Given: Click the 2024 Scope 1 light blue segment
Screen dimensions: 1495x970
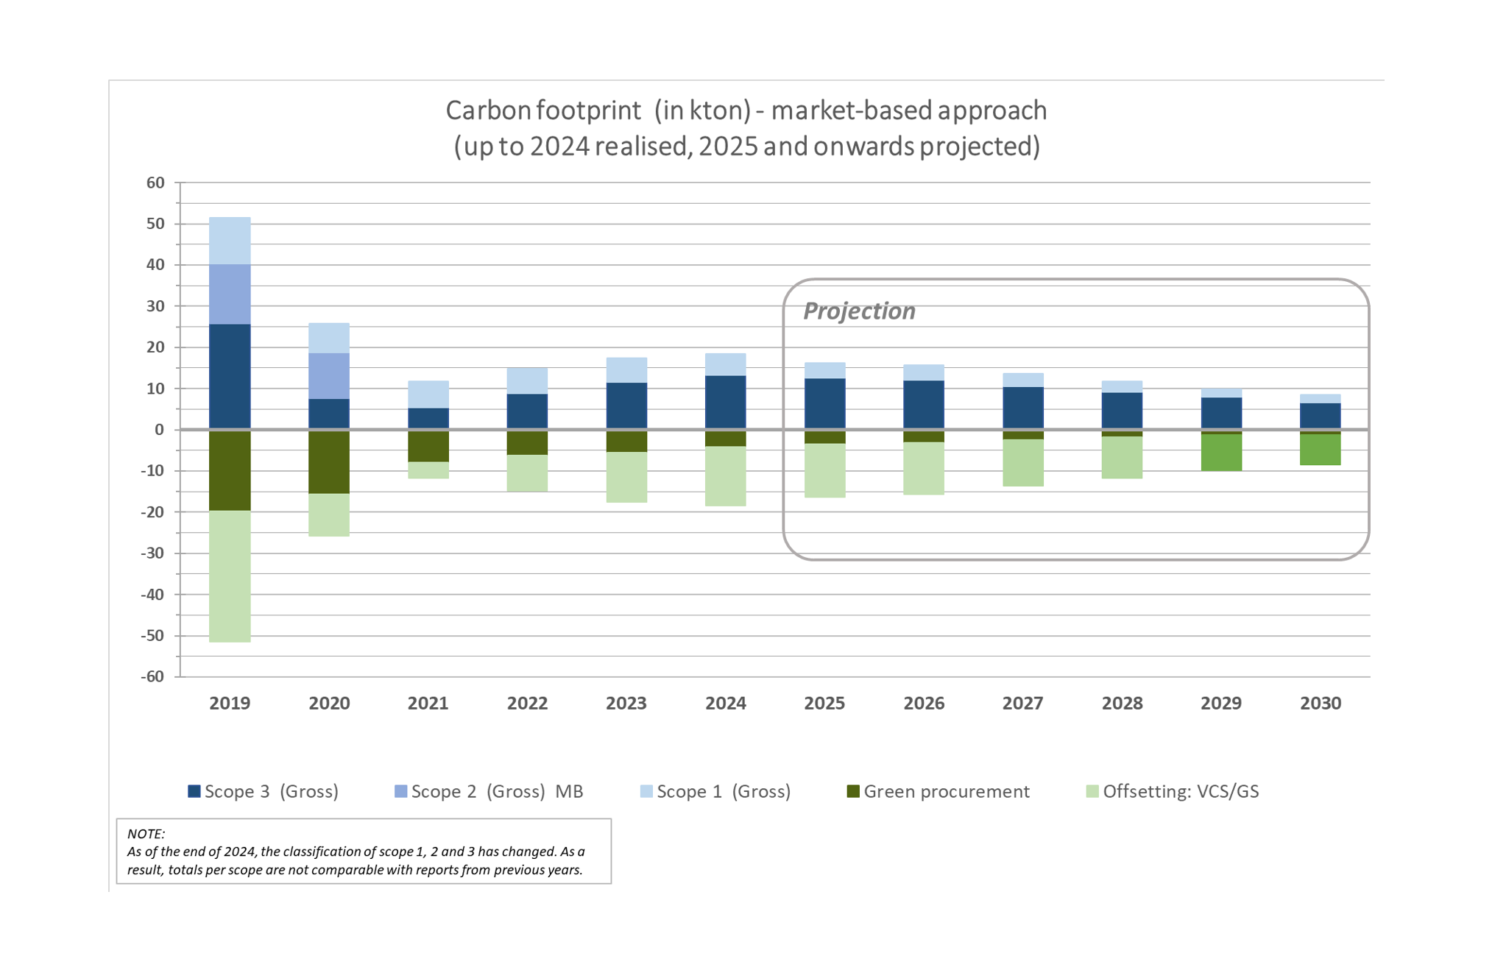Looking at the screenshot, I should tap(726, 364).
